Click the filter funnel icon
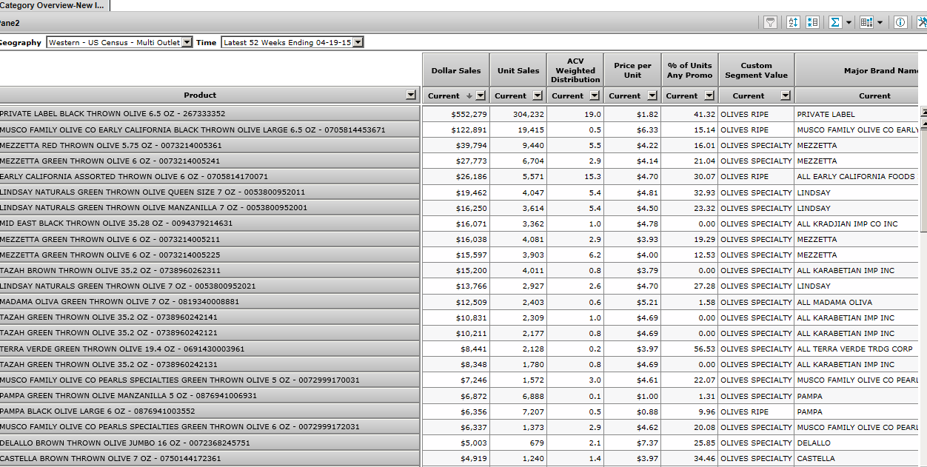 coord(770,22)
